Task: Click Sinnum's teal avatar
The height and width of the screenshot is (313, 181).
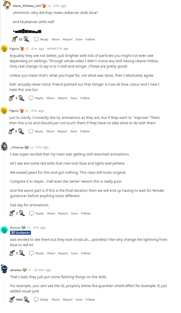Action: pyautogui.click(x=4, y=230)
